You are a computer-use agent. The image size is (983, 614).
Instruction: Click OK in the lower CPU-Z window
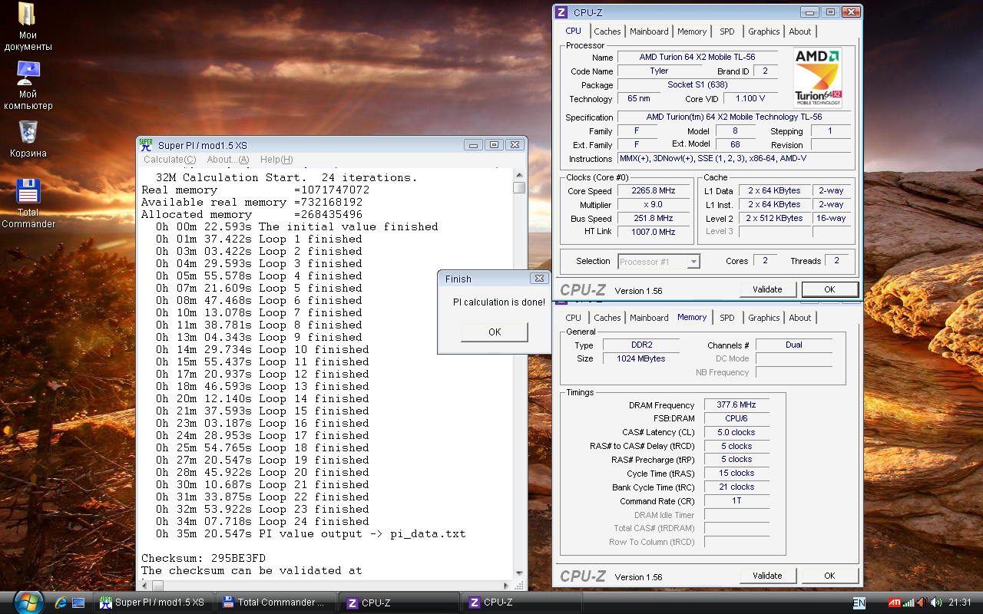[829, 576]
